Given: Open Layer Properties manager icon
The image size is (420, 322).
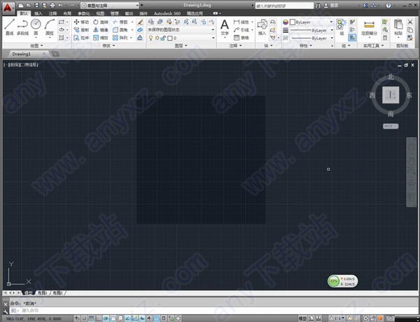Looking at the screenshot, I should point(151,22).
